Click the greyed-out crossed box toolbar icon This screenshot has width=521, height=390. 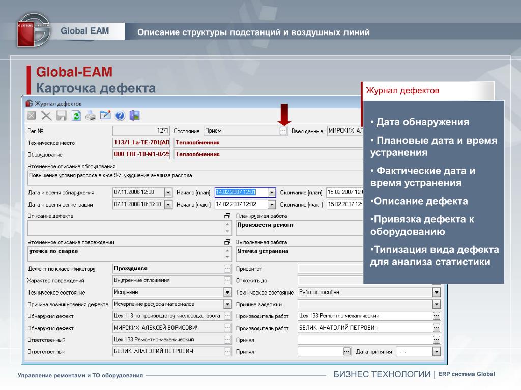(31, 115)
